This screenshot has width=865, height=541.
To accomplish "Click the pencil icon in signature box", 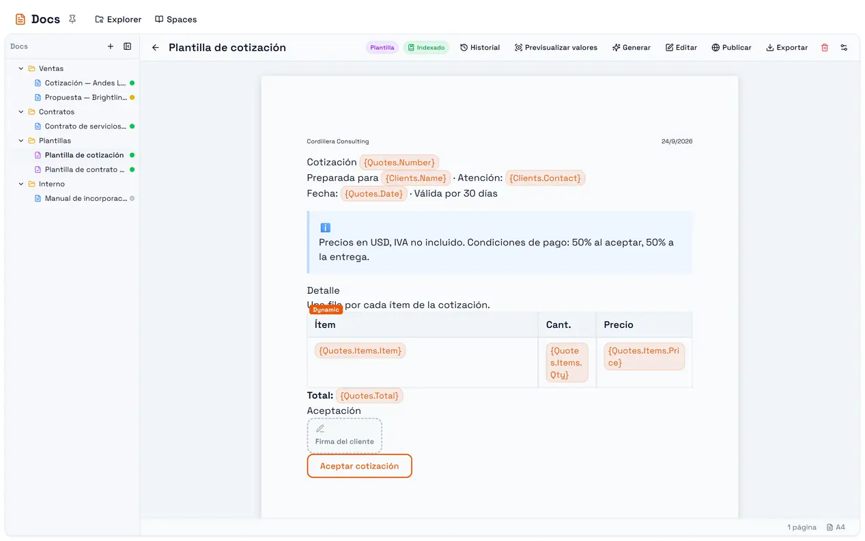I will click(x=320, y=429).
